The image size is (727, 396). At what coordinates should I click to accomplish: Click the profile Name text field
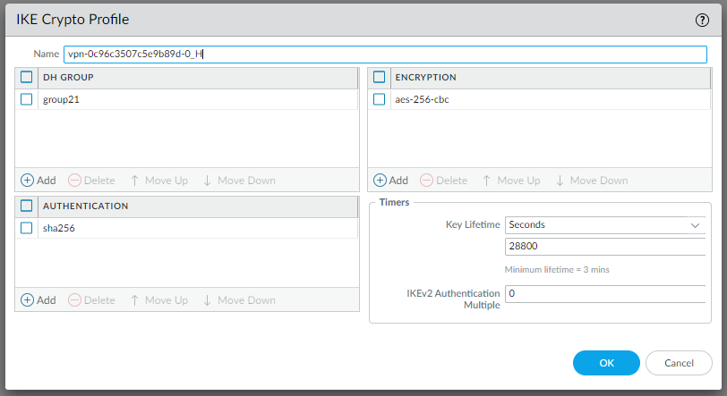pyautogui.click(x=385, y=55)
